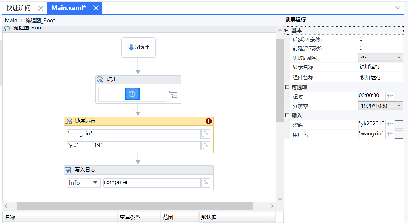Click the 密码 property value field

click(372, 125)
